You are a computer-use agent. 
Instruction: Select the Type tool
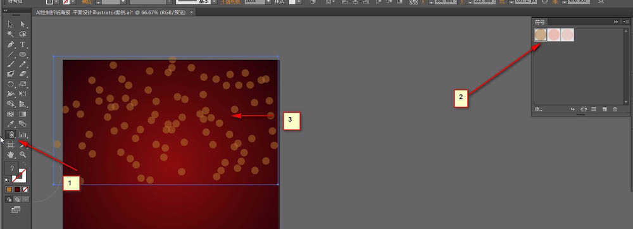[23, 44]
